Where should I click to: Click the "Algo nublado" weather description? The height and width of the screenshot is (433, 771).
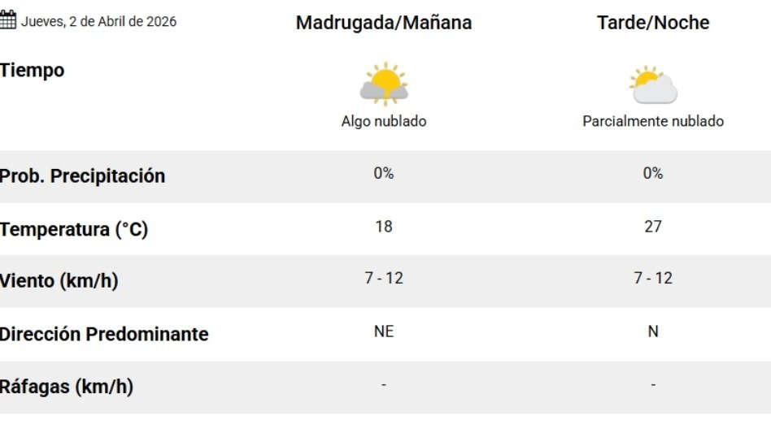pyautogui.click(x=384, y=122)
